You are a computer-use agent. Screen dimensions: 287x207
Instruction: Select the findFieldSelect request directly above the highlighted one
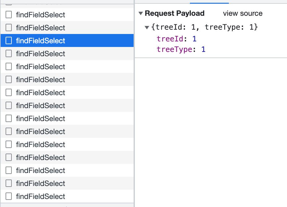pos(41,28)
